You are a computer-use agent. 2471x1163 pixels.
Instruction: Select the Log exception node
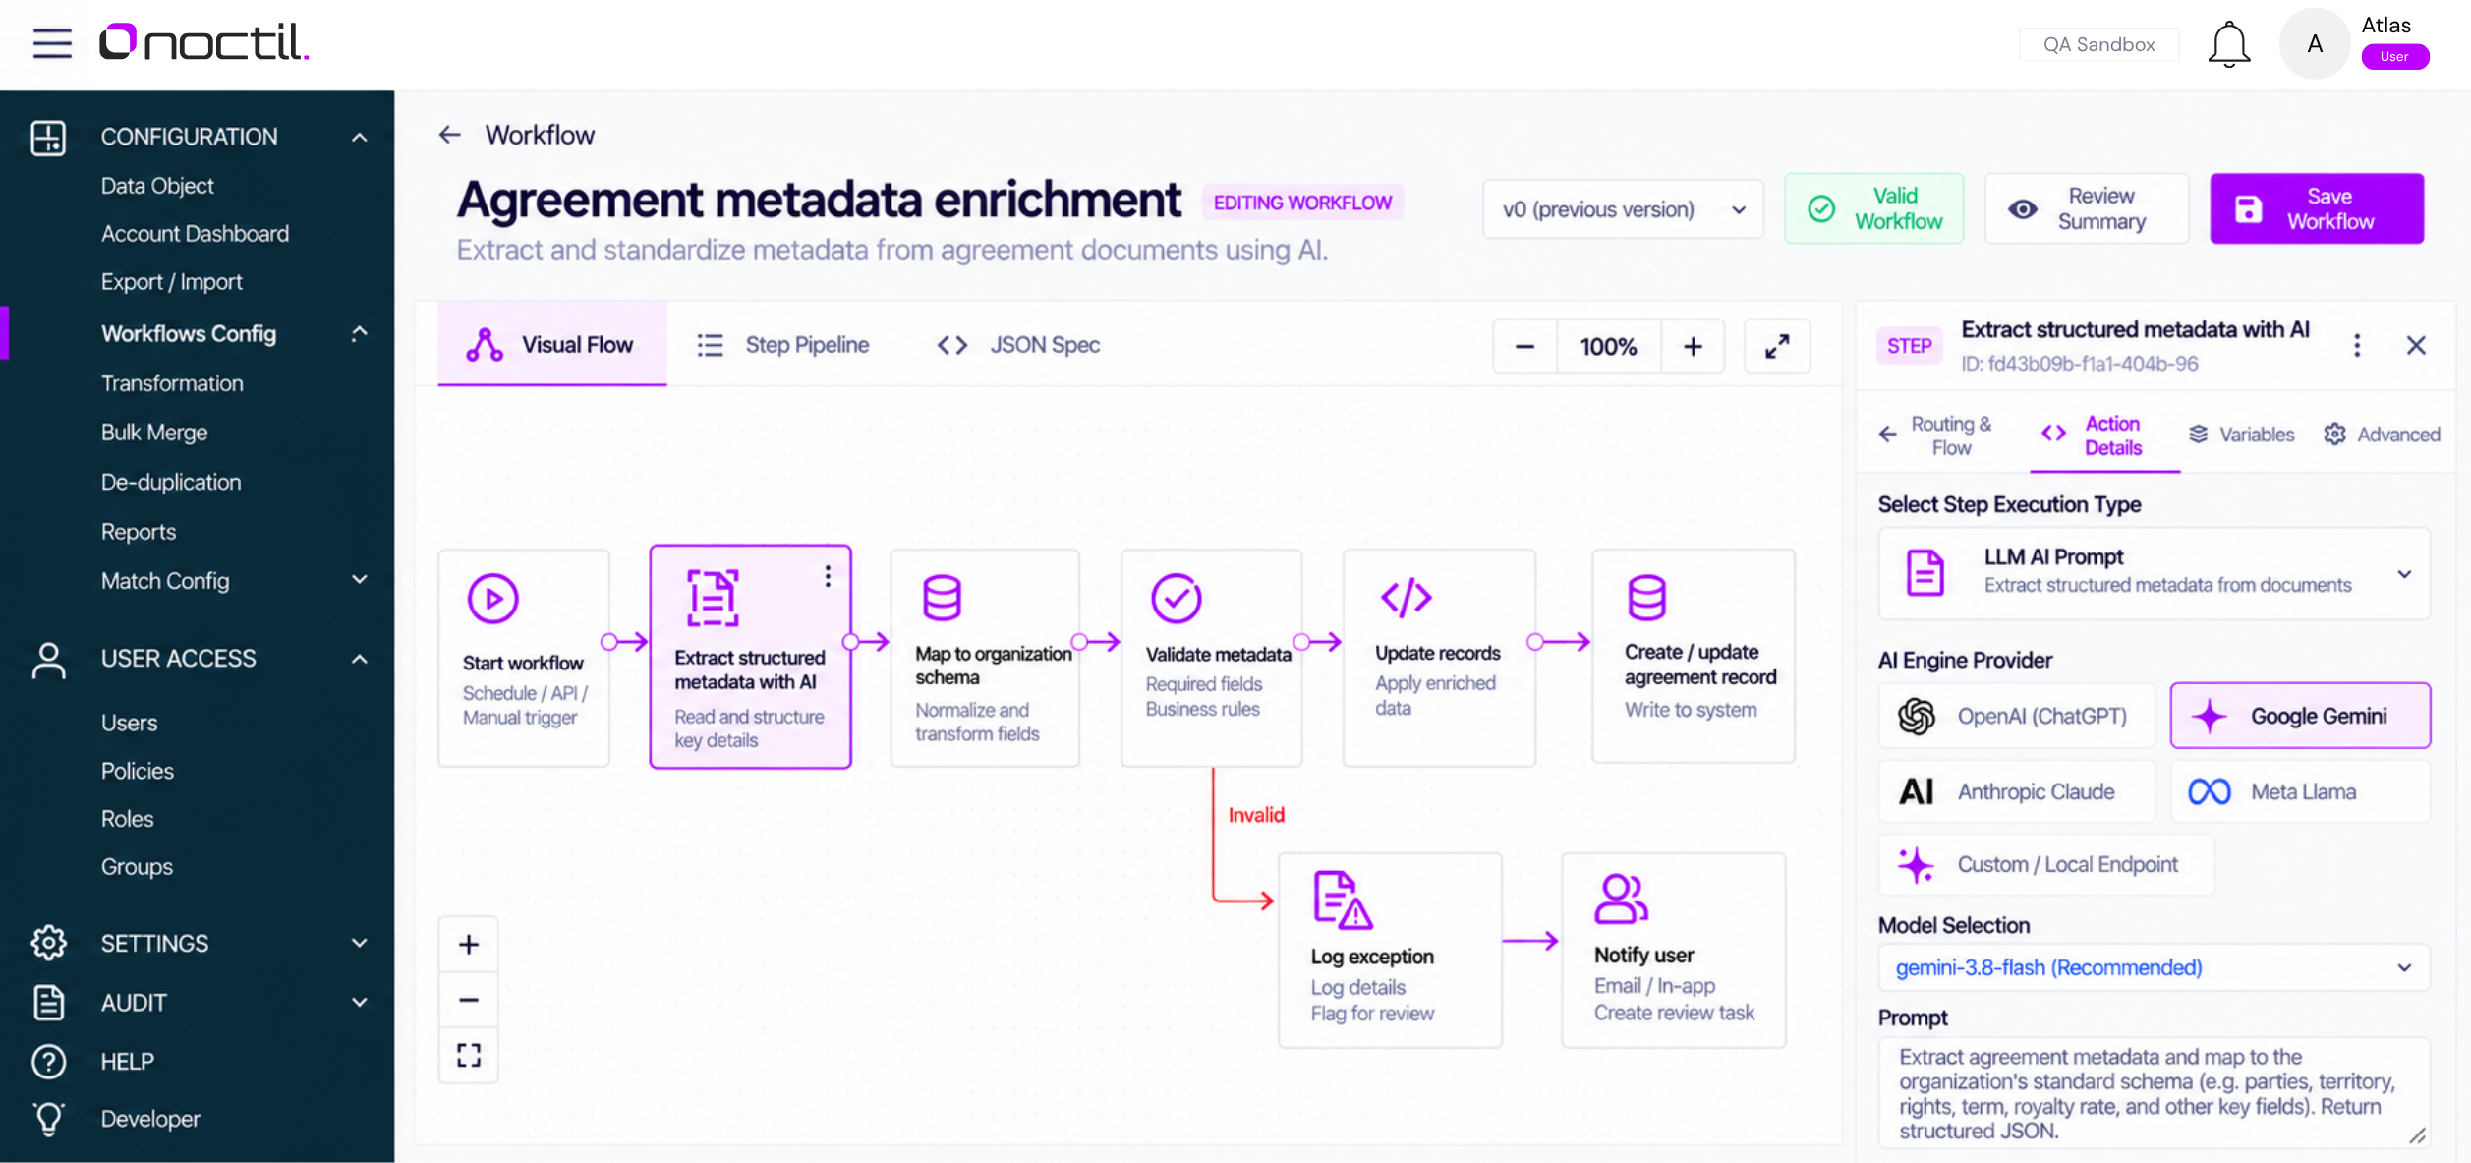(1390, 950)
